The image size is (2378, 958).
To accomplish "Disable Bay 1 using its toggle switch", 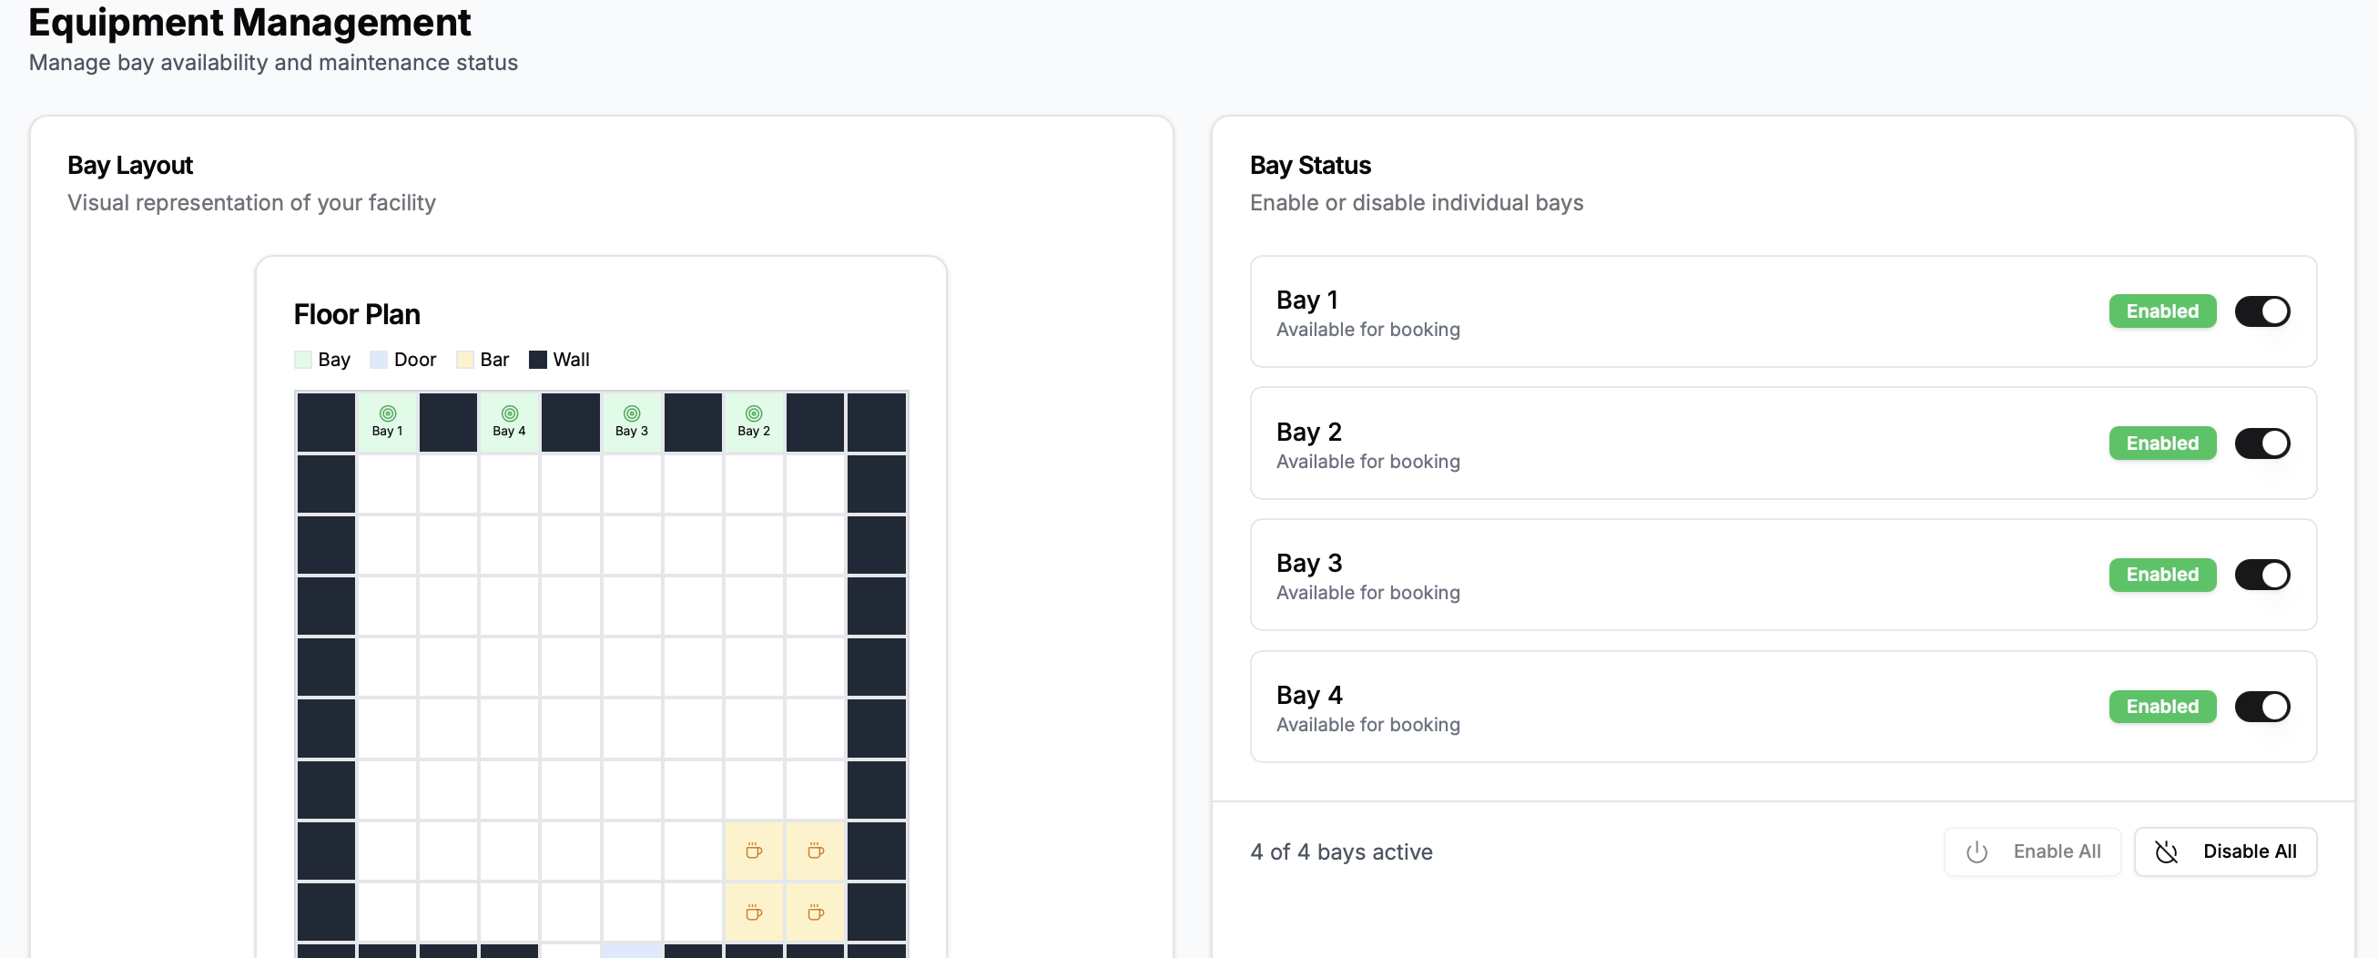I will click(x=2262, y=311).
